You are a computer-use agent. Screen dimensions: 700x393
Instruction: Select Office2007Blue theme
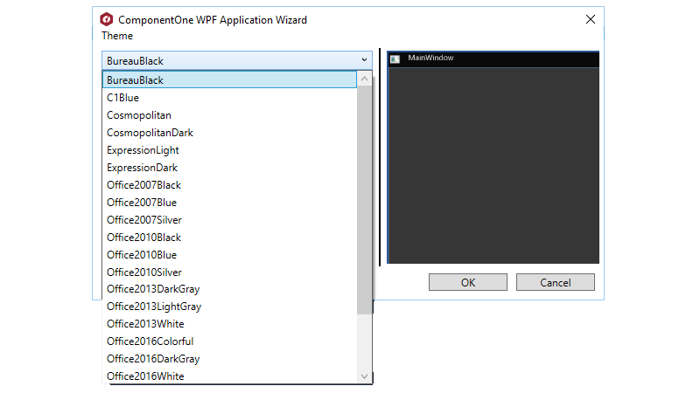(x=229, y=203)
